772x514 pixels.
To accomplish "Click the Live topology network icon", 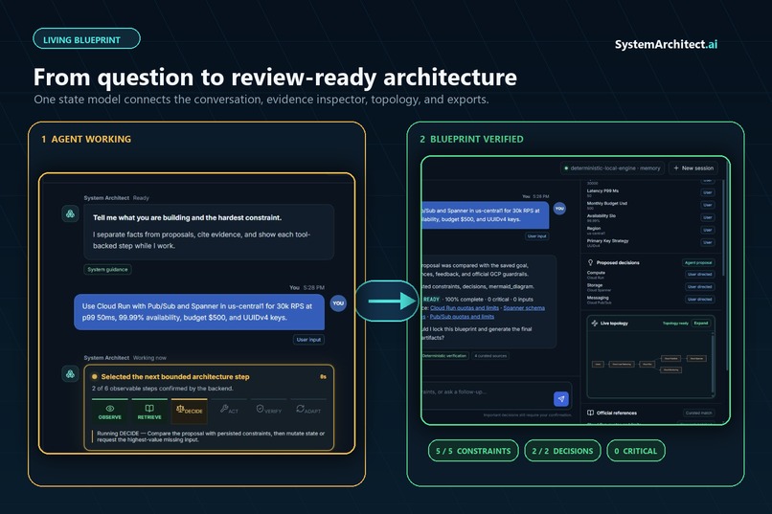I will [x=594, y=324].
